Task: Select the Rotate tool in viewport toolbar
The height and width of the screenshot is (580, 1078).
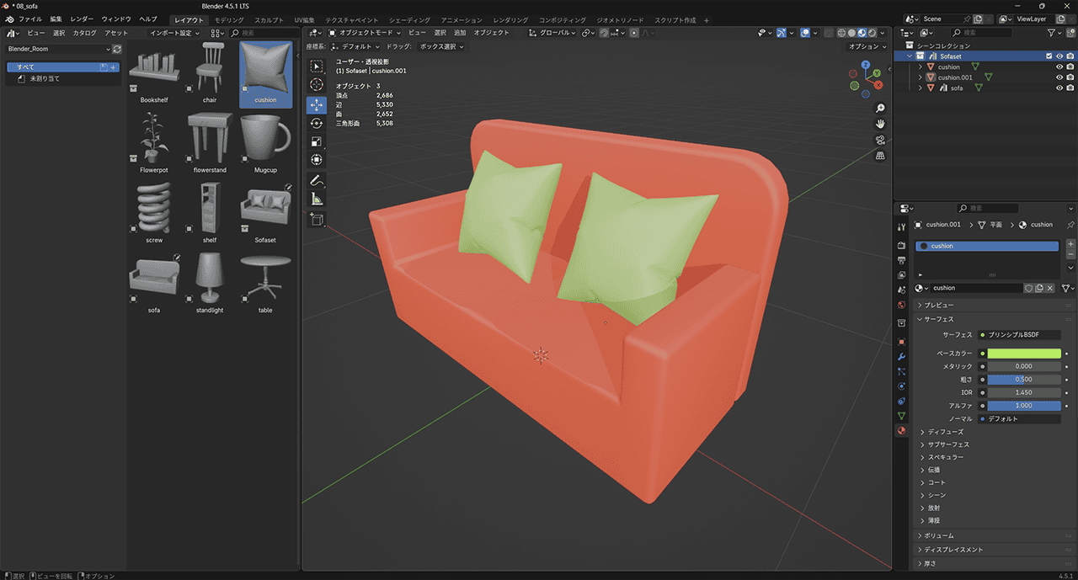Action: (317, 123)
